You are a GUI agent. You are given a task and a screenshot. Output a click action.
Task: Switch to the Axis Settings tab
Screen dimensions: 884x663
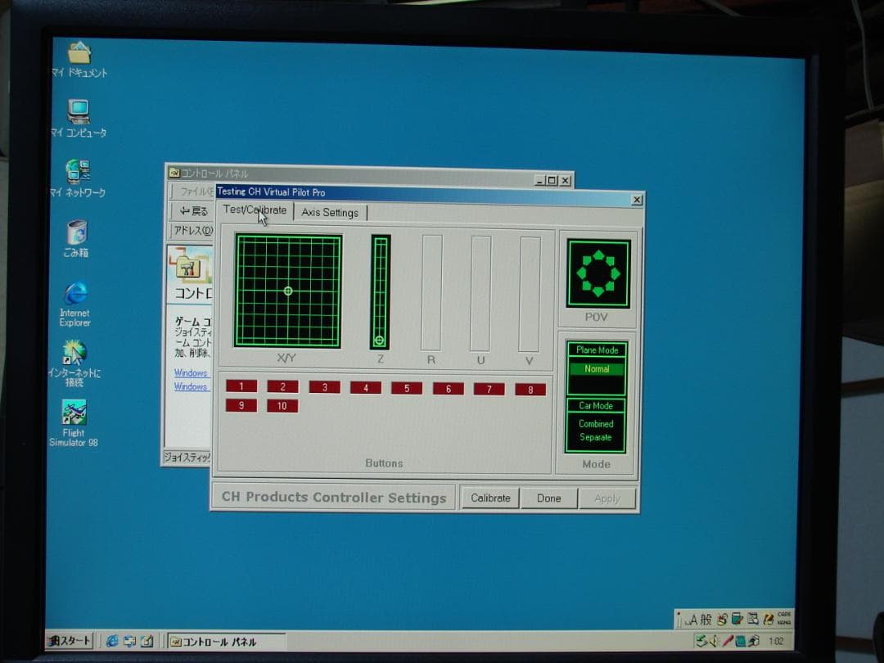click(x=330, y=213)
